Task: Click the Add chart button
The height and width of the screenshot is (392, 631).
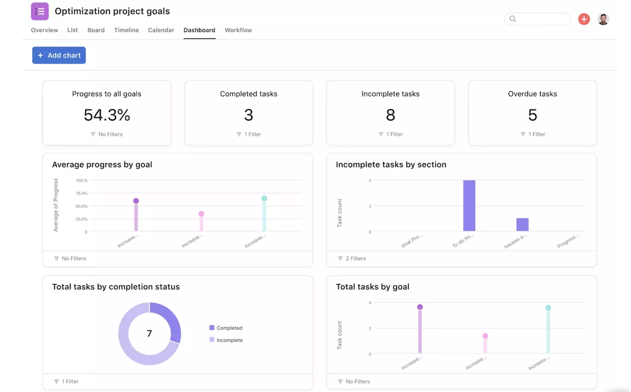Action: coord(59,55)
